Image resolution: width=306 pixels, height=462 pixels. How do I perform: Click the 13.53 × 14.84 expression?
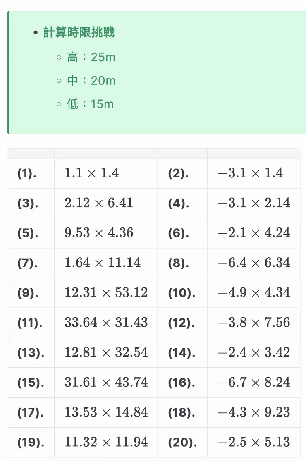[106, 412]
